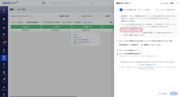Click the search magnifier icon
The height and width of the screenshot is (97, 180).
coord(92,3)
